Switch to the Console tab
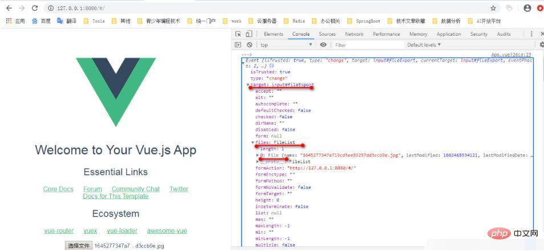544x252 pixels. [301, 34]
